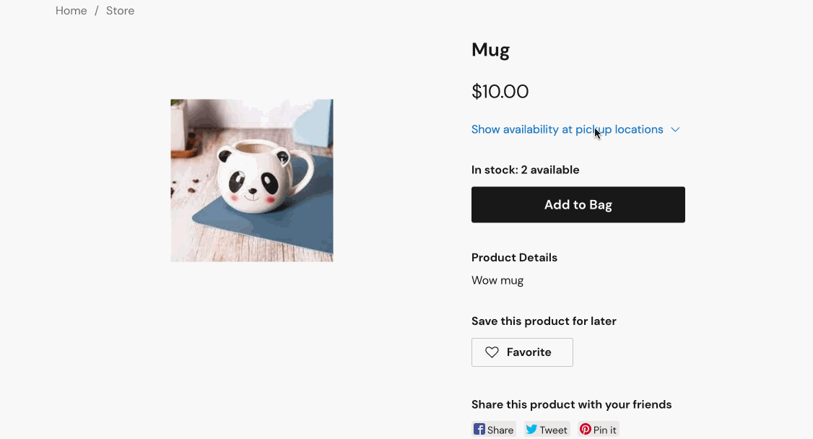Click the heart icon on Favorite
The height and width of the screenshot is (439, 813).
tap(492, 352)
